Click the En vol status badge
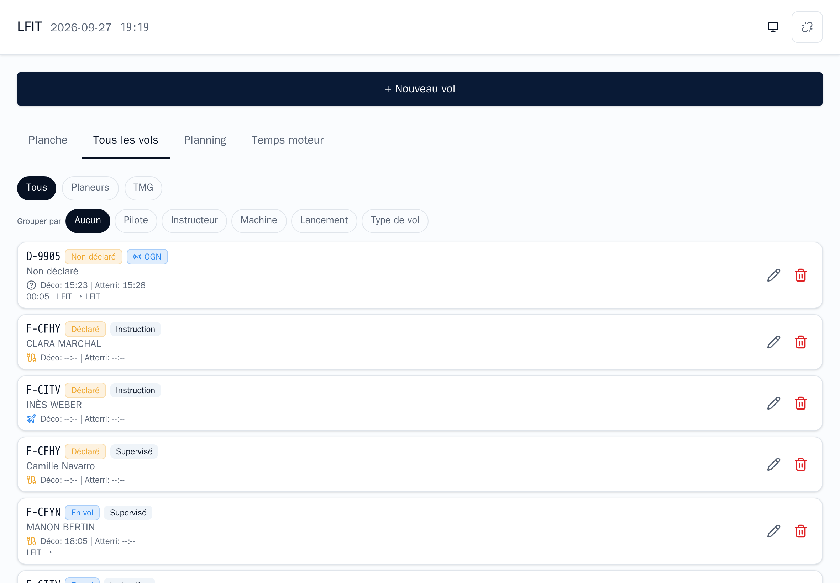Image resolution: width=840 pixels, height=583 pixels. [82, 513]
